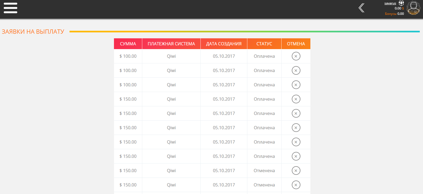Image resolution: width=423 pixels, height=194 pixels.
Task: Click the ОТМЕНА column header
Action: tap(296, 44)
